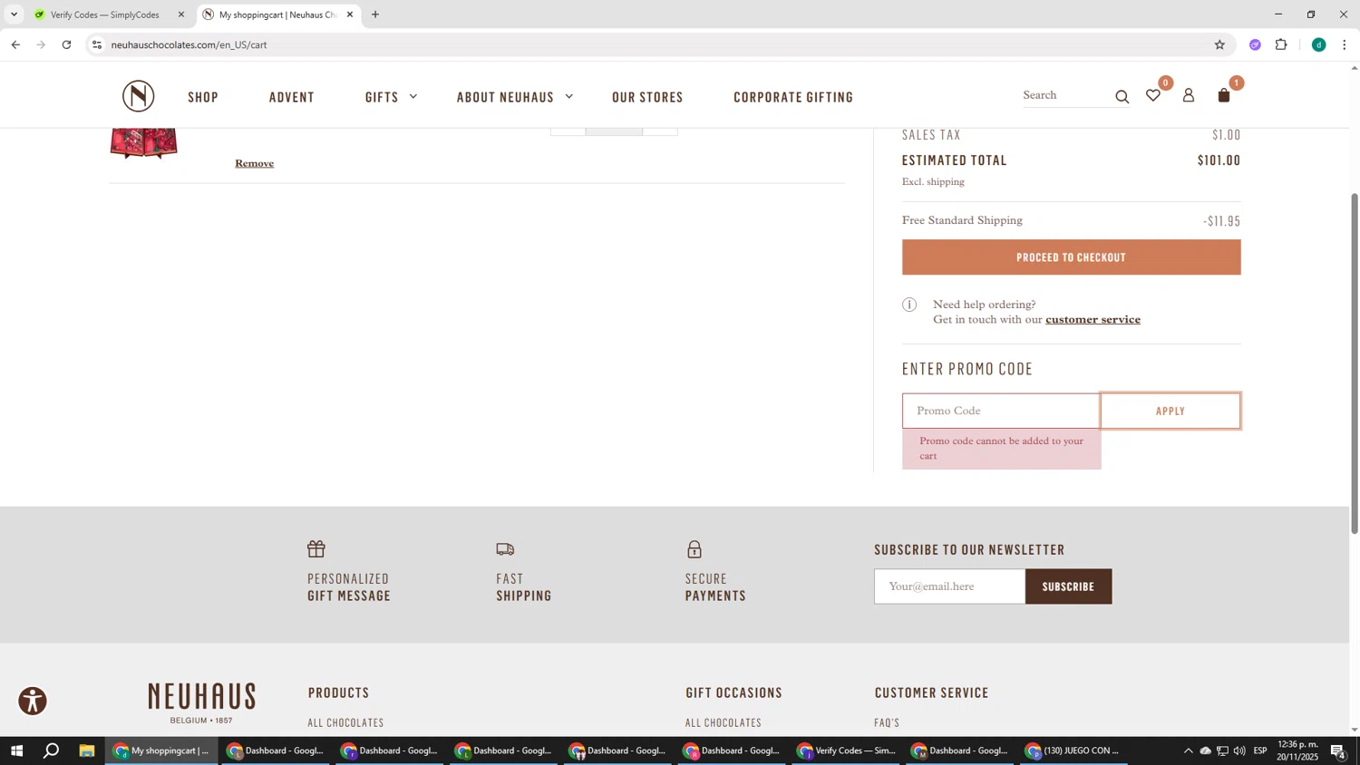This screenshot has width=1360, height=765.
Task: Show hidden system tray icons
Action: [x=1188, y=750]
